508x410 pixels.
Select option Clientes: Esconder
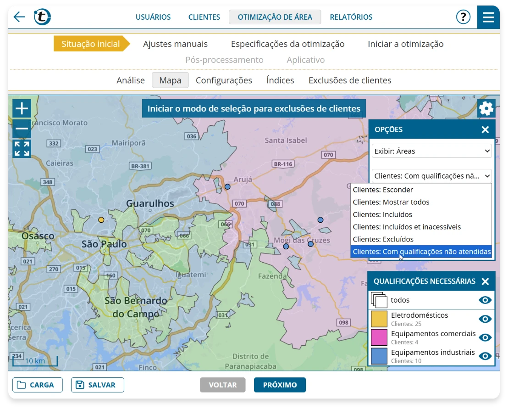(421, 190)
